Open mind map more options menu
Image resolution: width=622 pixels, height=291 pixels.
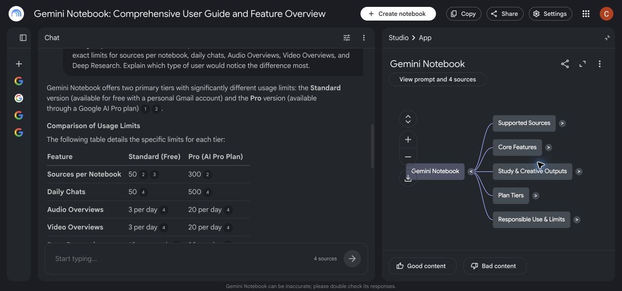tap(599, 64)
